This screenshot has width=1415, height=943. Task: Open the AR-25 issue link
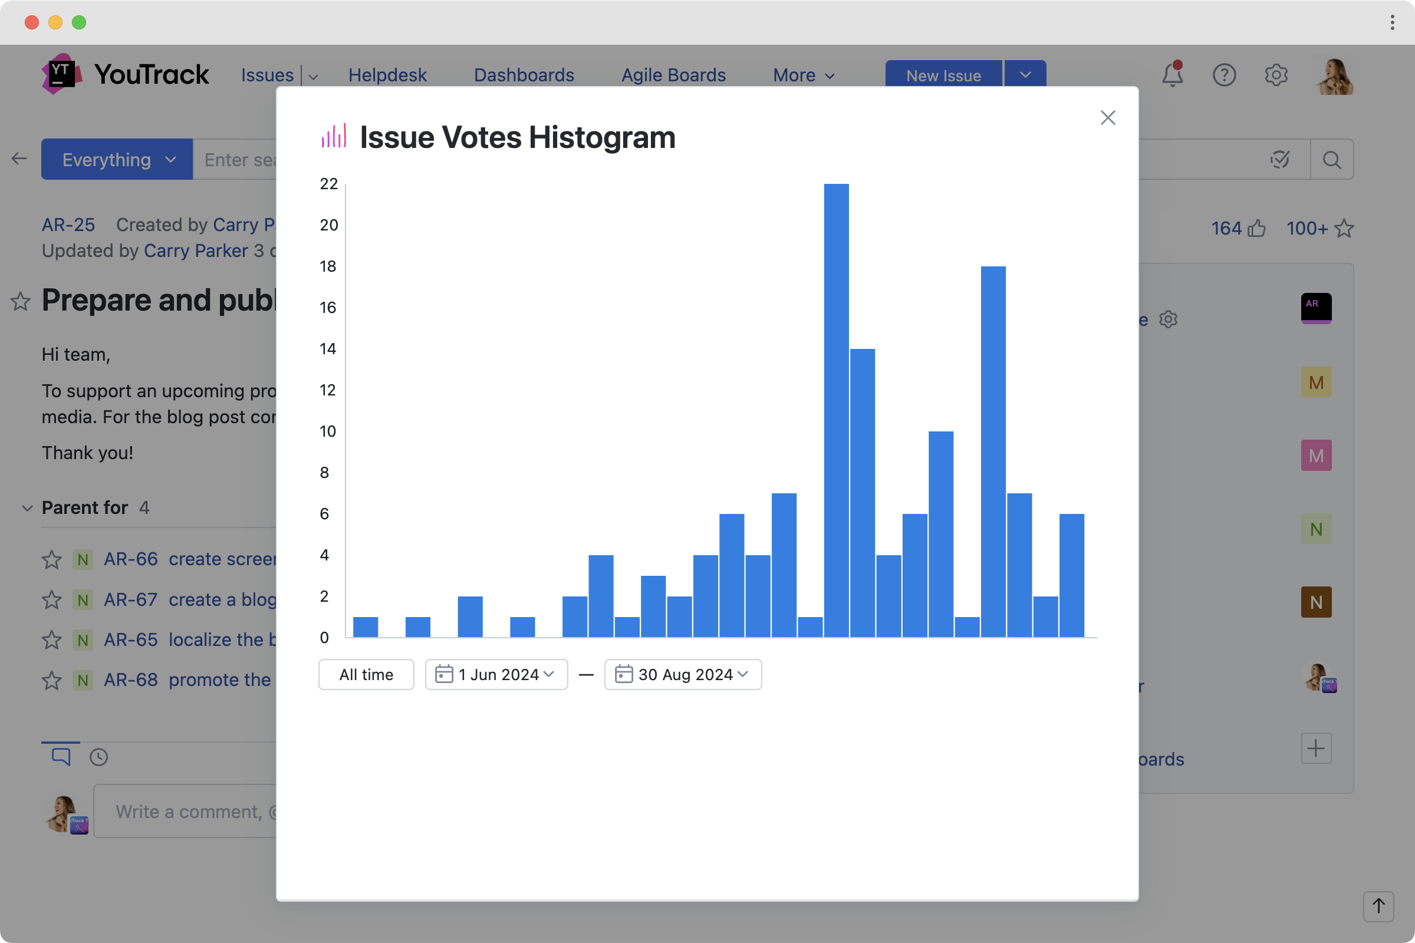click(68, 225)
